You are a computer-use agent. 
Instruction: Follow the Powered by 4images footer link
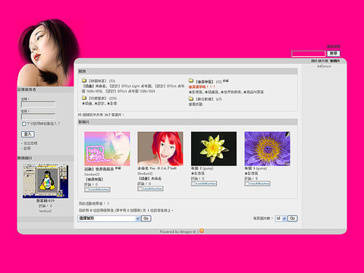[x=177, y=231]
